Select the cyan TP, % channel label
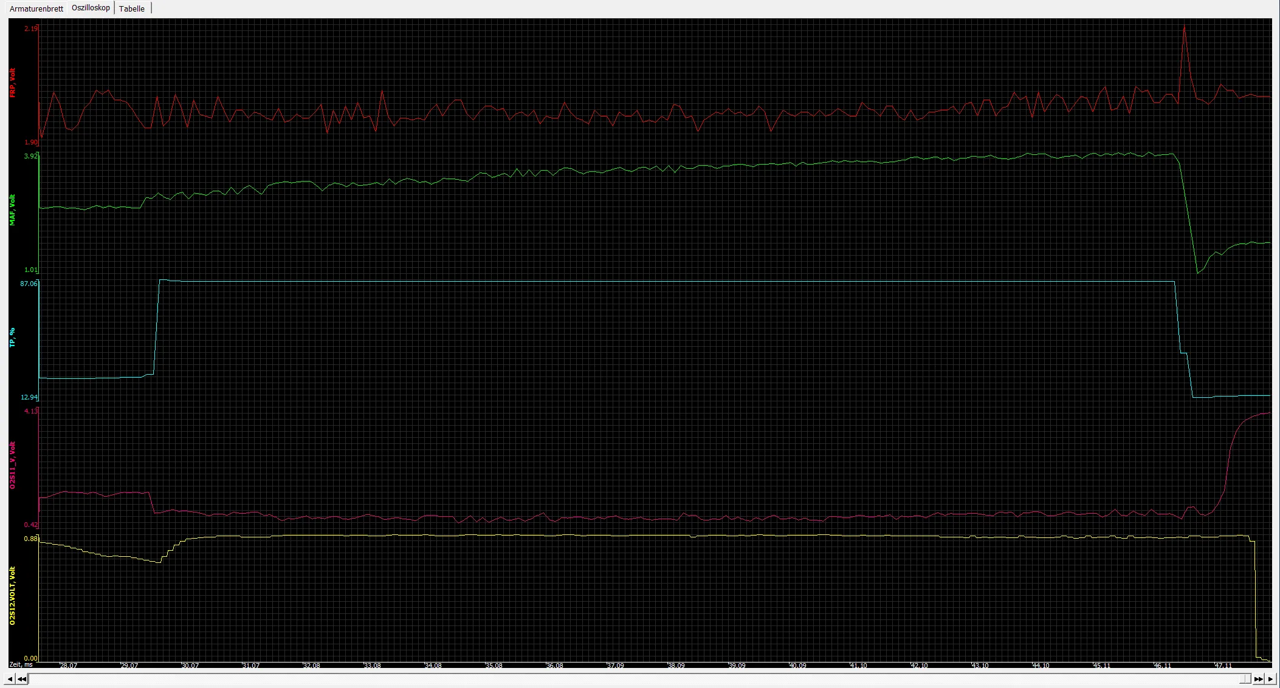Screen dimensions: 1280x688 (x=12, y=338)
